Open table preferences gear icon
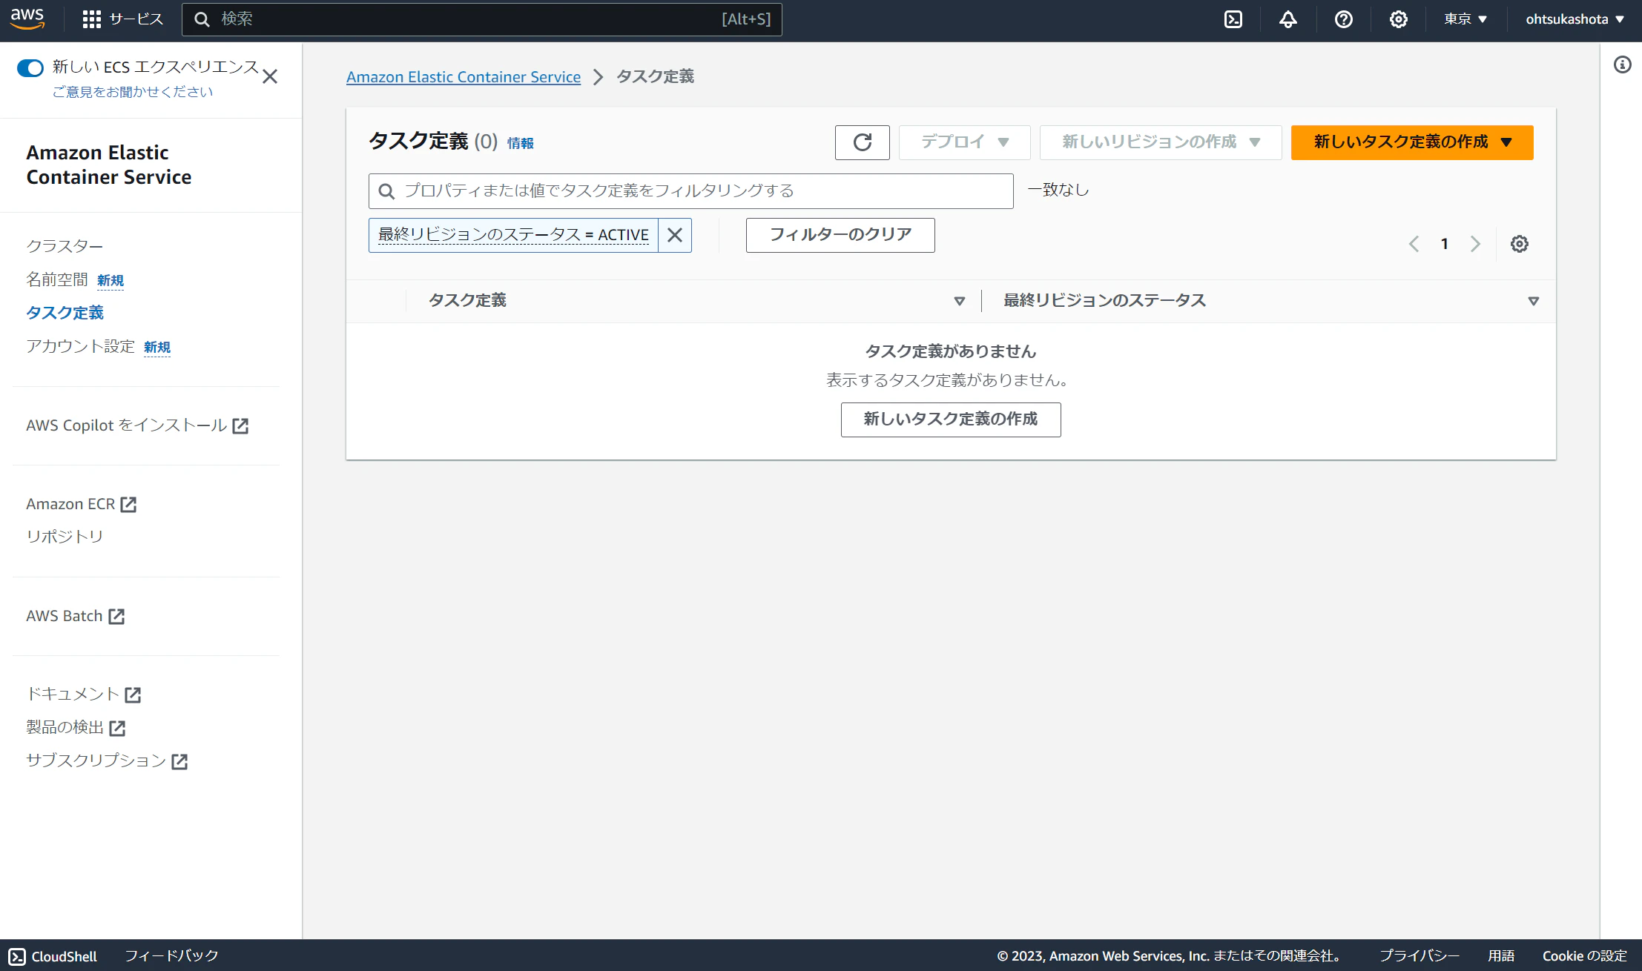 point(1519,244)
